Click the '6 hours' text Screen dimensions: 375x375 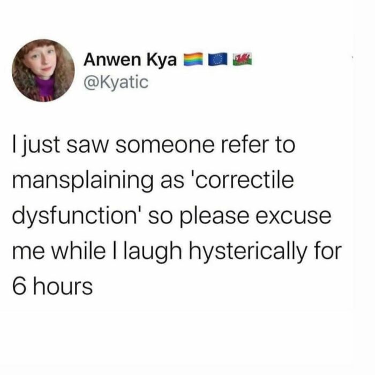[52, 286]
